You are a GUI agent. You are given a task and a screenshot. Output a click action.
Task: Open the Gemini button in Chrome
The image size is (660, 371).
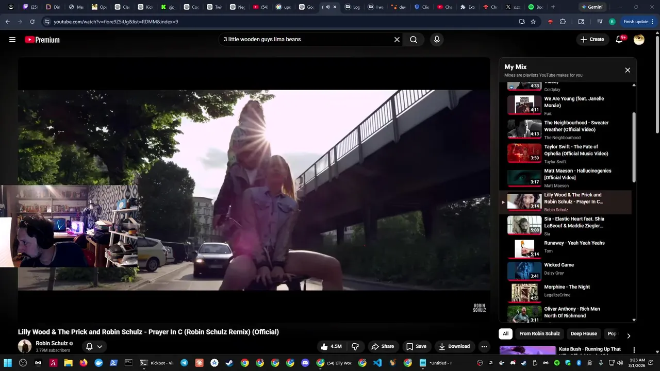[x=591, y=7]
